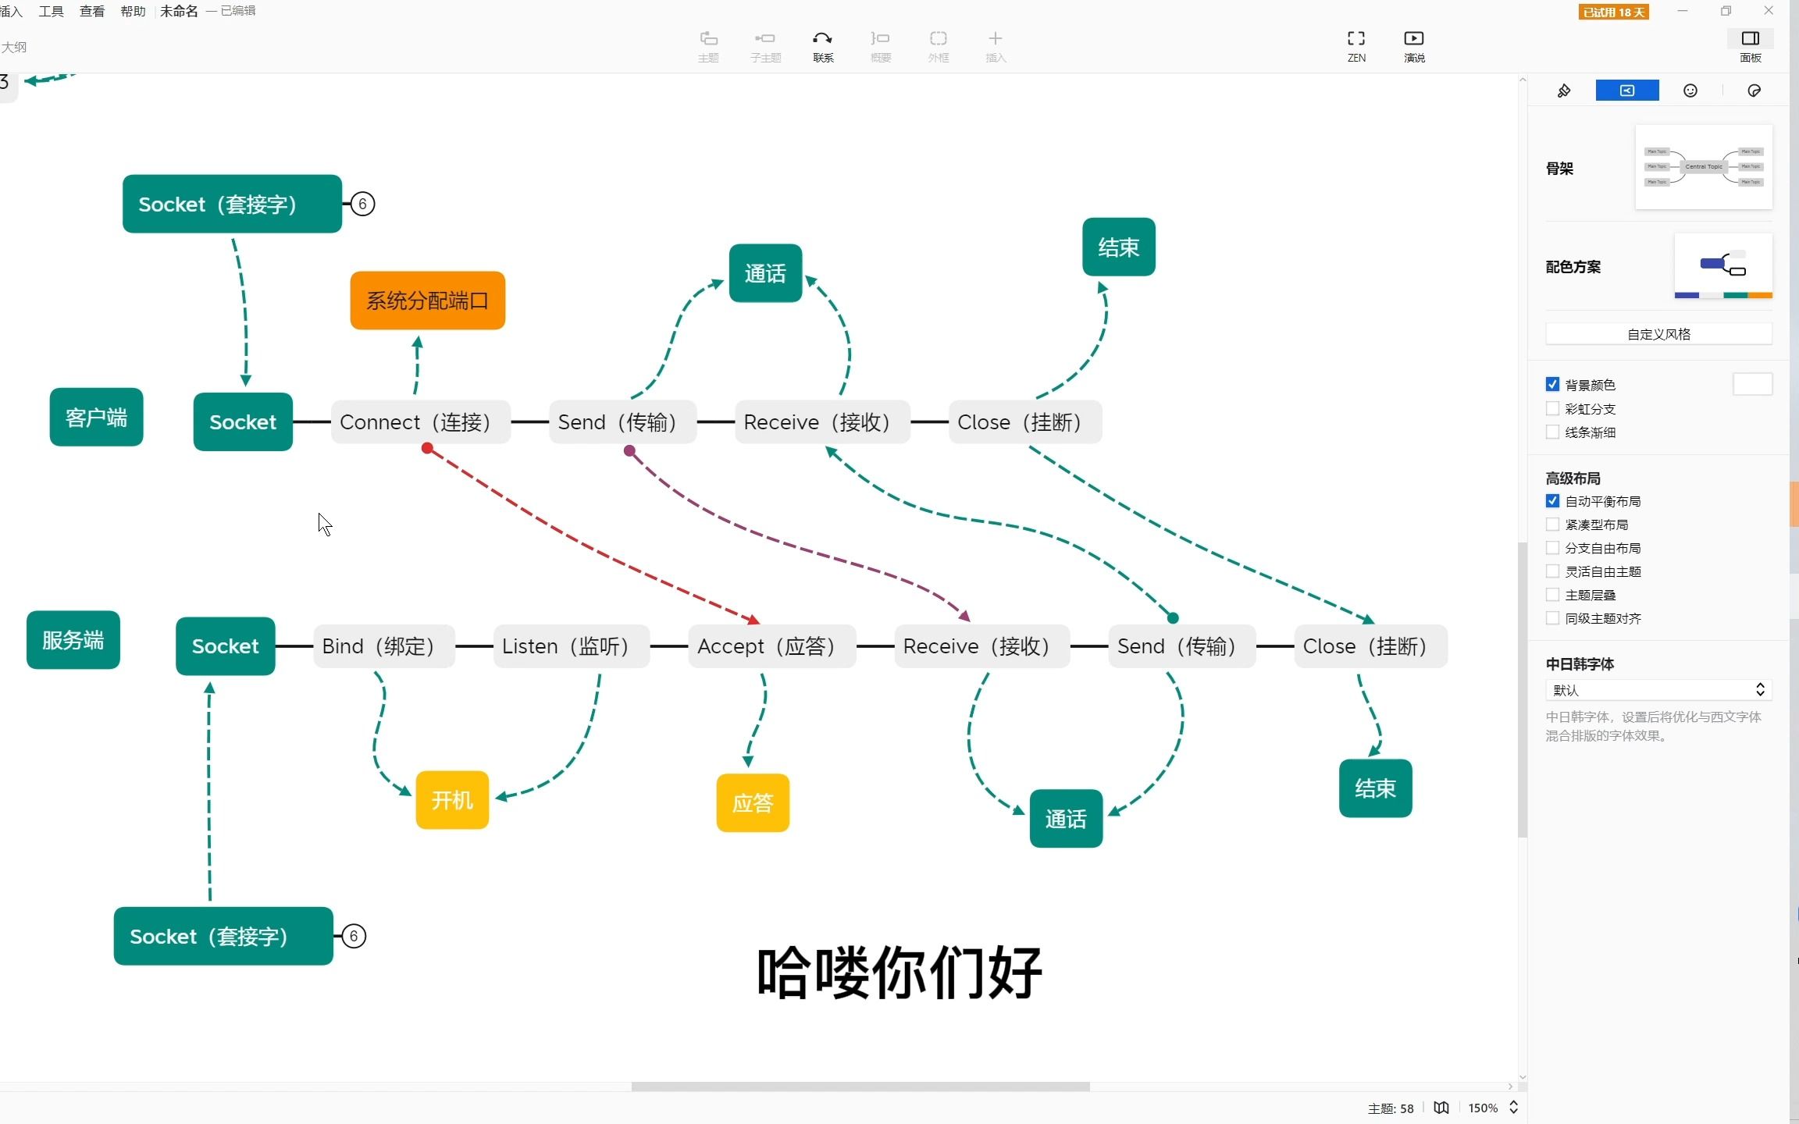Image resolution: width=1799 pixels, height=1124 pixels.
Task: Click the 联系 relationship tool icon
Action: coord(823,39)
